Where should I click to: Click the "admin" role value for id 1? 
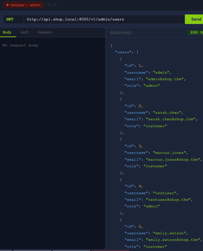coord(152,86)
